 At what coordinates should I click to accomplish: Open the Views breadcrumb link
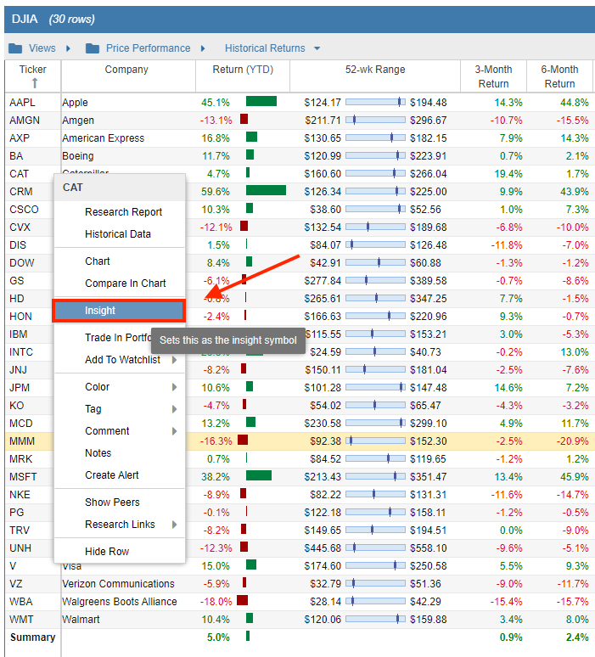pyautogui.click(x=42, y=48)
